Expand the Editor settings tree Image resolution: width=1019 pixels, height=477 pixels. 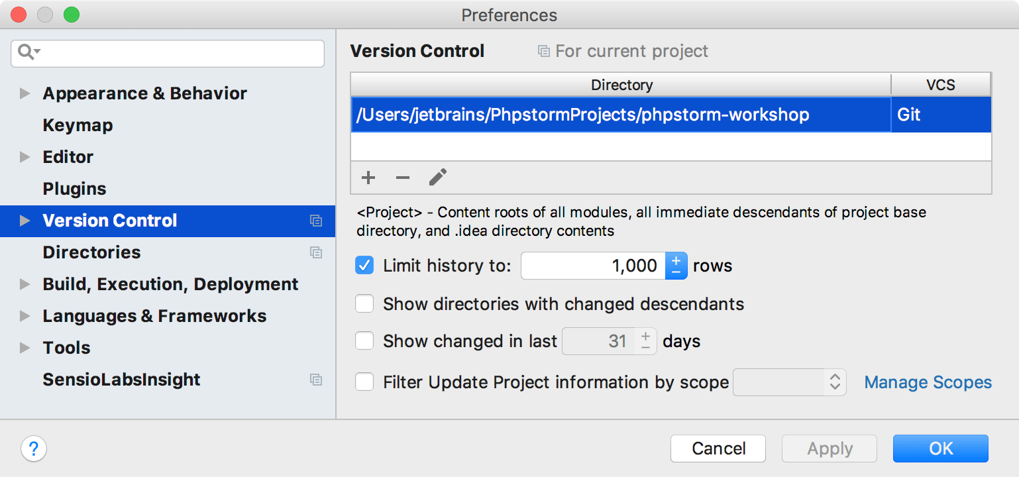tap(25, 157)
